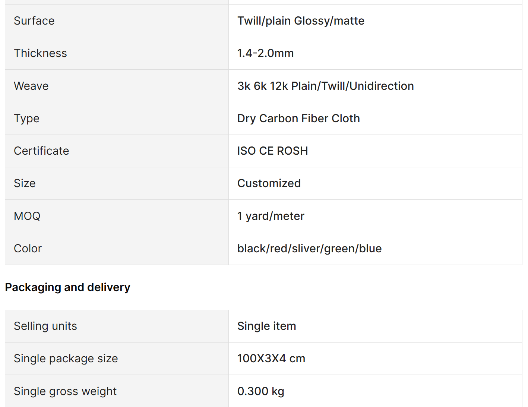Select the ISO CE ROSH value

point(273,151)
